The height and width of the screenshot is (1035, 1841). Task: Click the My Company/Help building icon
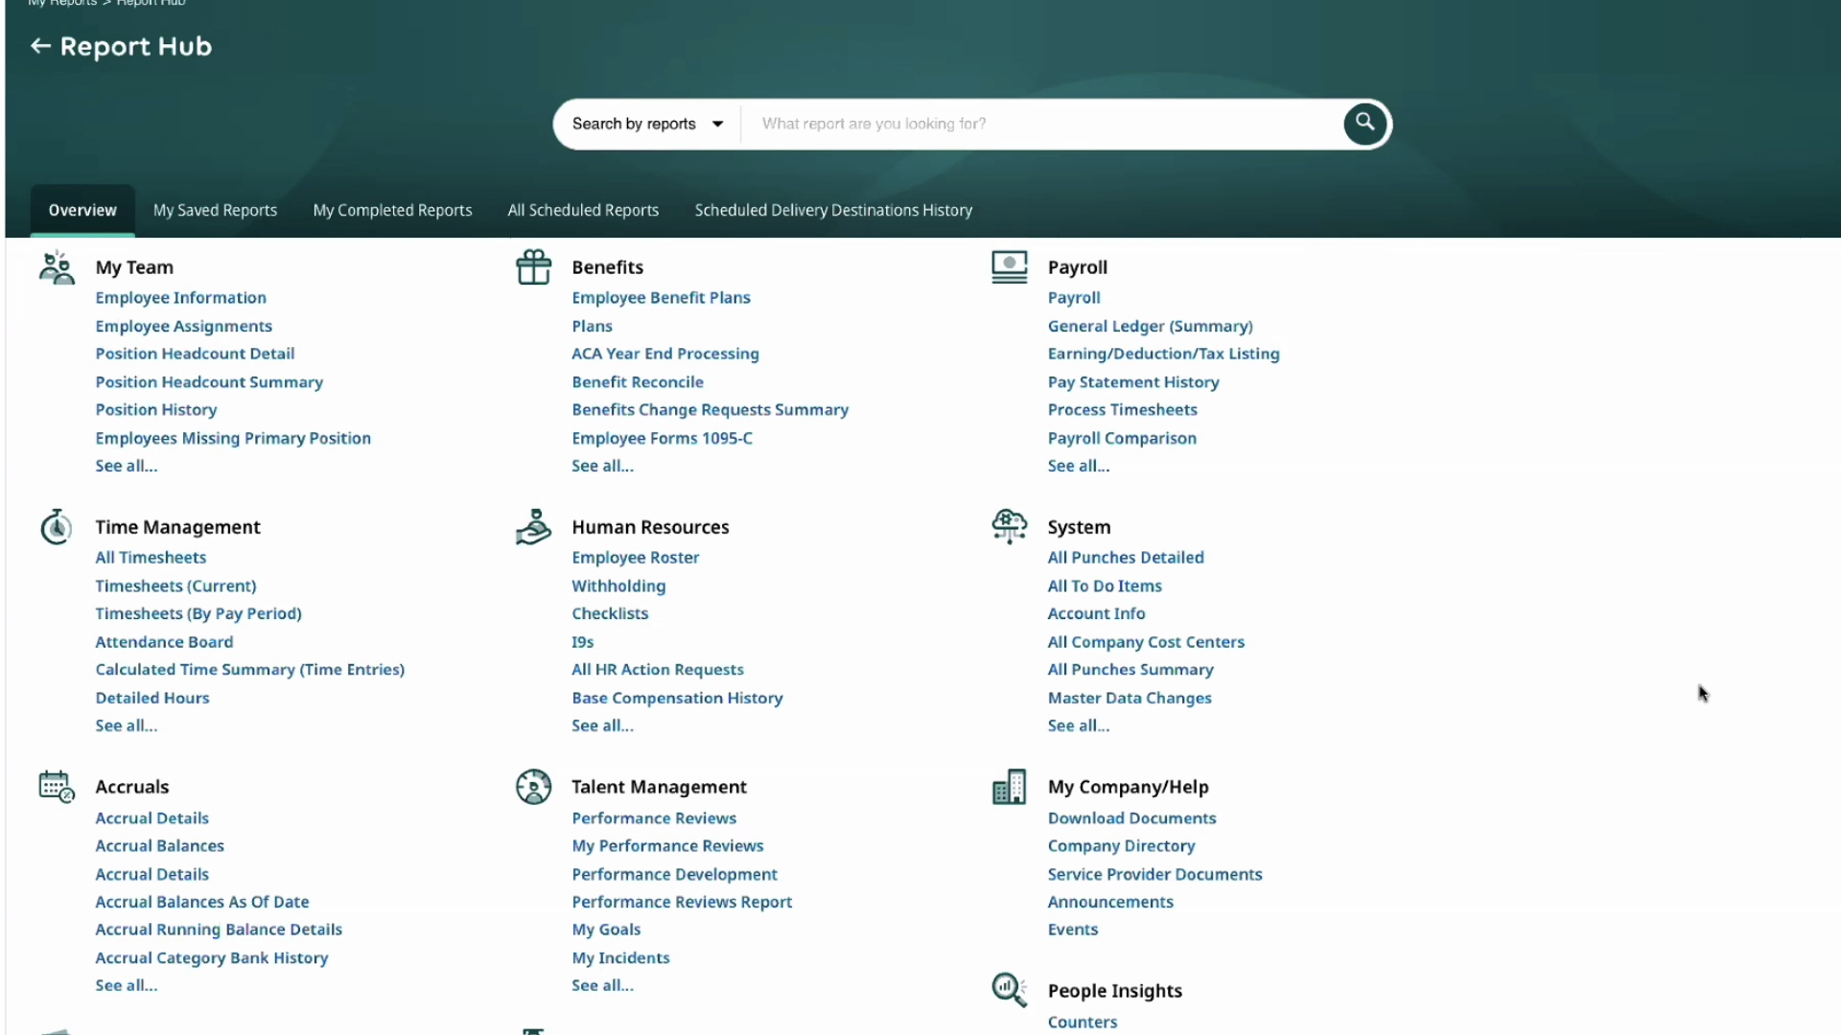[x=1009, y=787]
